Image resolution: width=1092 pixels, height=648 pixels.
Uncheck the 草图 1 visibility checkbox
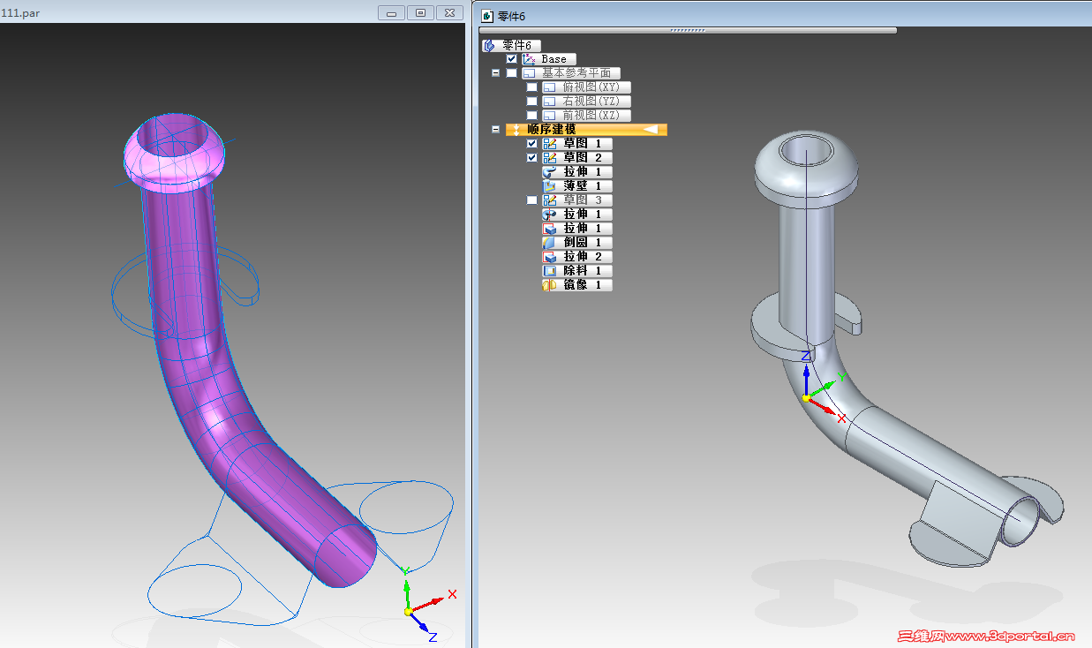pyautogui.click(x=531, y=144)
